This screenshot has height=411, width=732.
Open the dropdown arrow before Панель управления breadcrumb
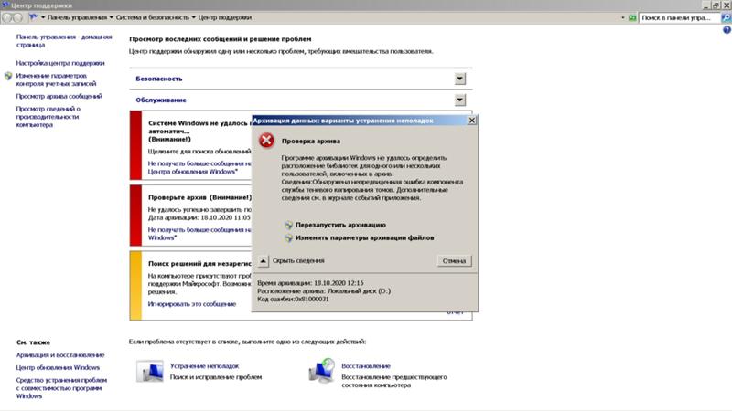tap(43, 17)
